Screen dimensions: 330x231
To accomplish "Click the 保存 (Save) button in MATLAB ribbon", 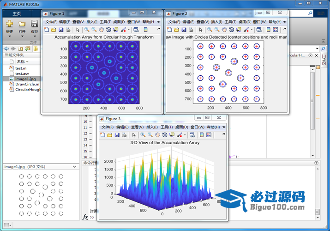I will 35,27.
